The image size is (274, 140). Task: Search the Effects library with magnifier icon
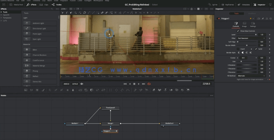coord(52,9)
